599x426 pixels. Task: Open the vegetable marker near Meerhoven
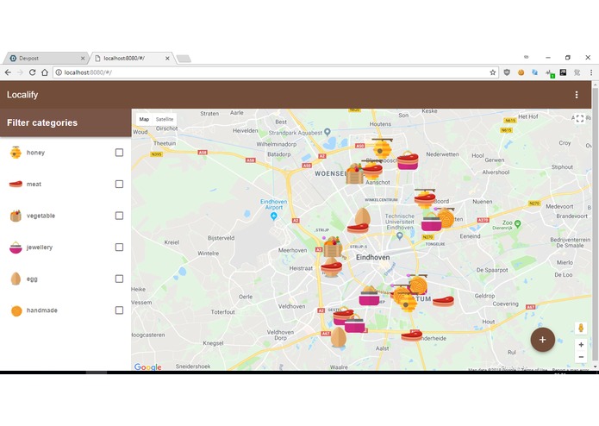click(333, 247)
